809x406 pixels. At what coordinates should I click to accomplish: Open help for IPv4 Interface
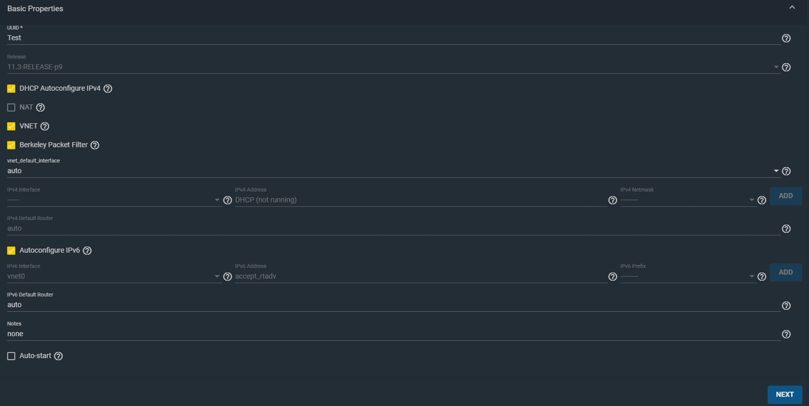[x=227, y=200]
